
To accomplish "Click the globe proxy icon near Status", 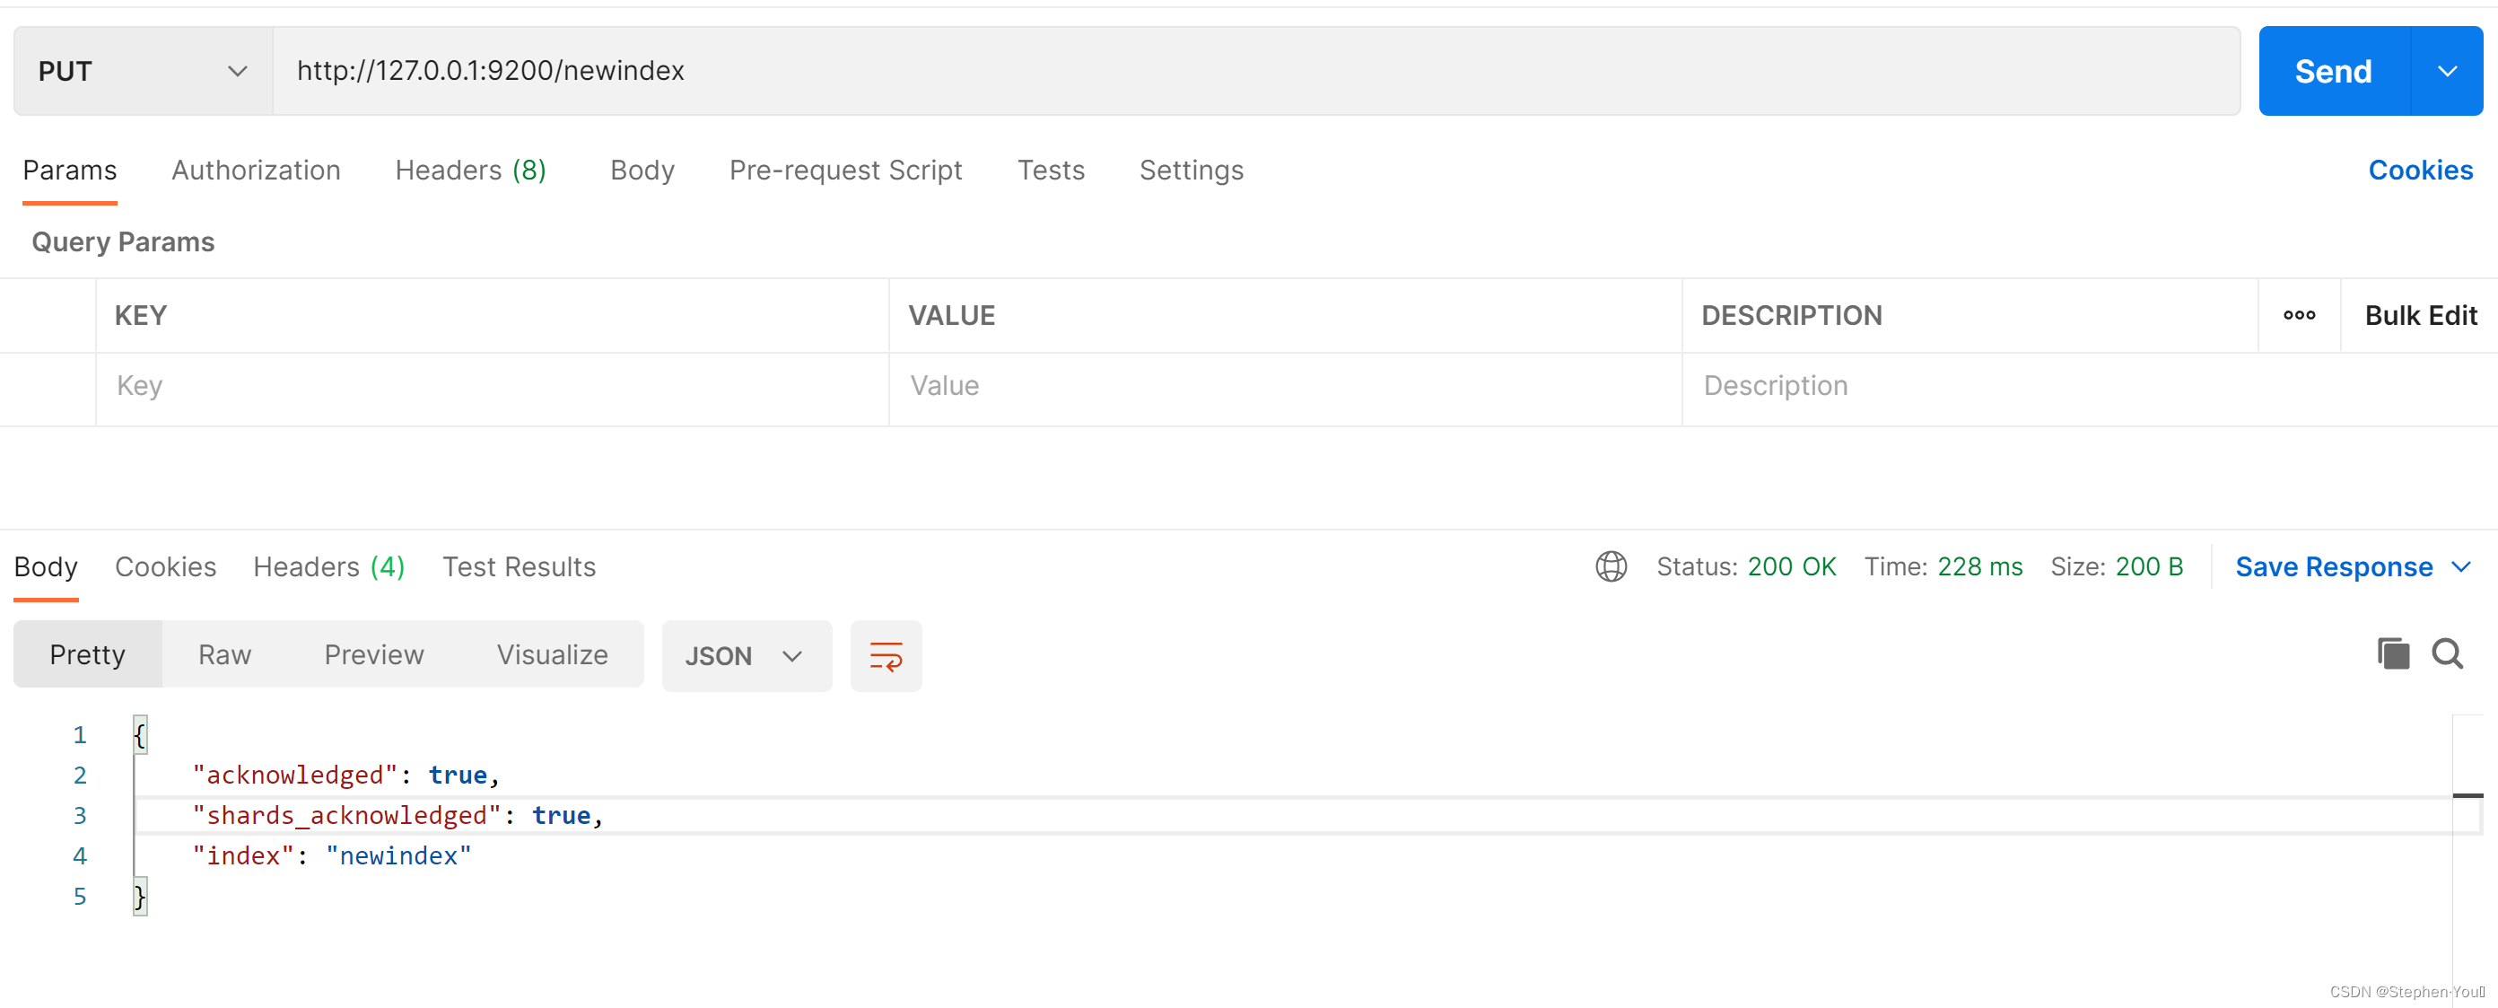I will click(1610, 566).
